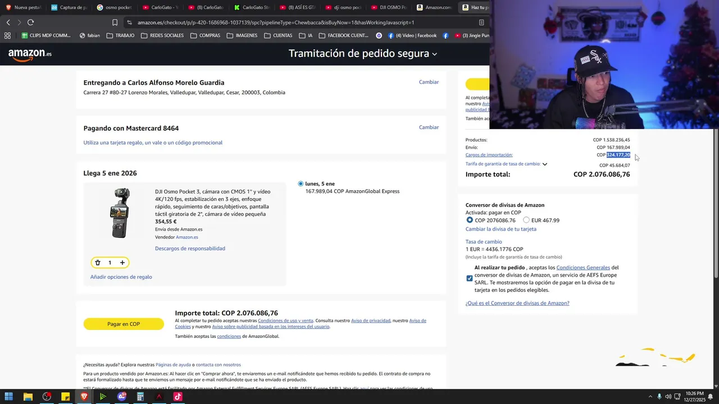Switch to the Amazon.com tab
This screenshot has height=404, width=719.
(434, 7)
